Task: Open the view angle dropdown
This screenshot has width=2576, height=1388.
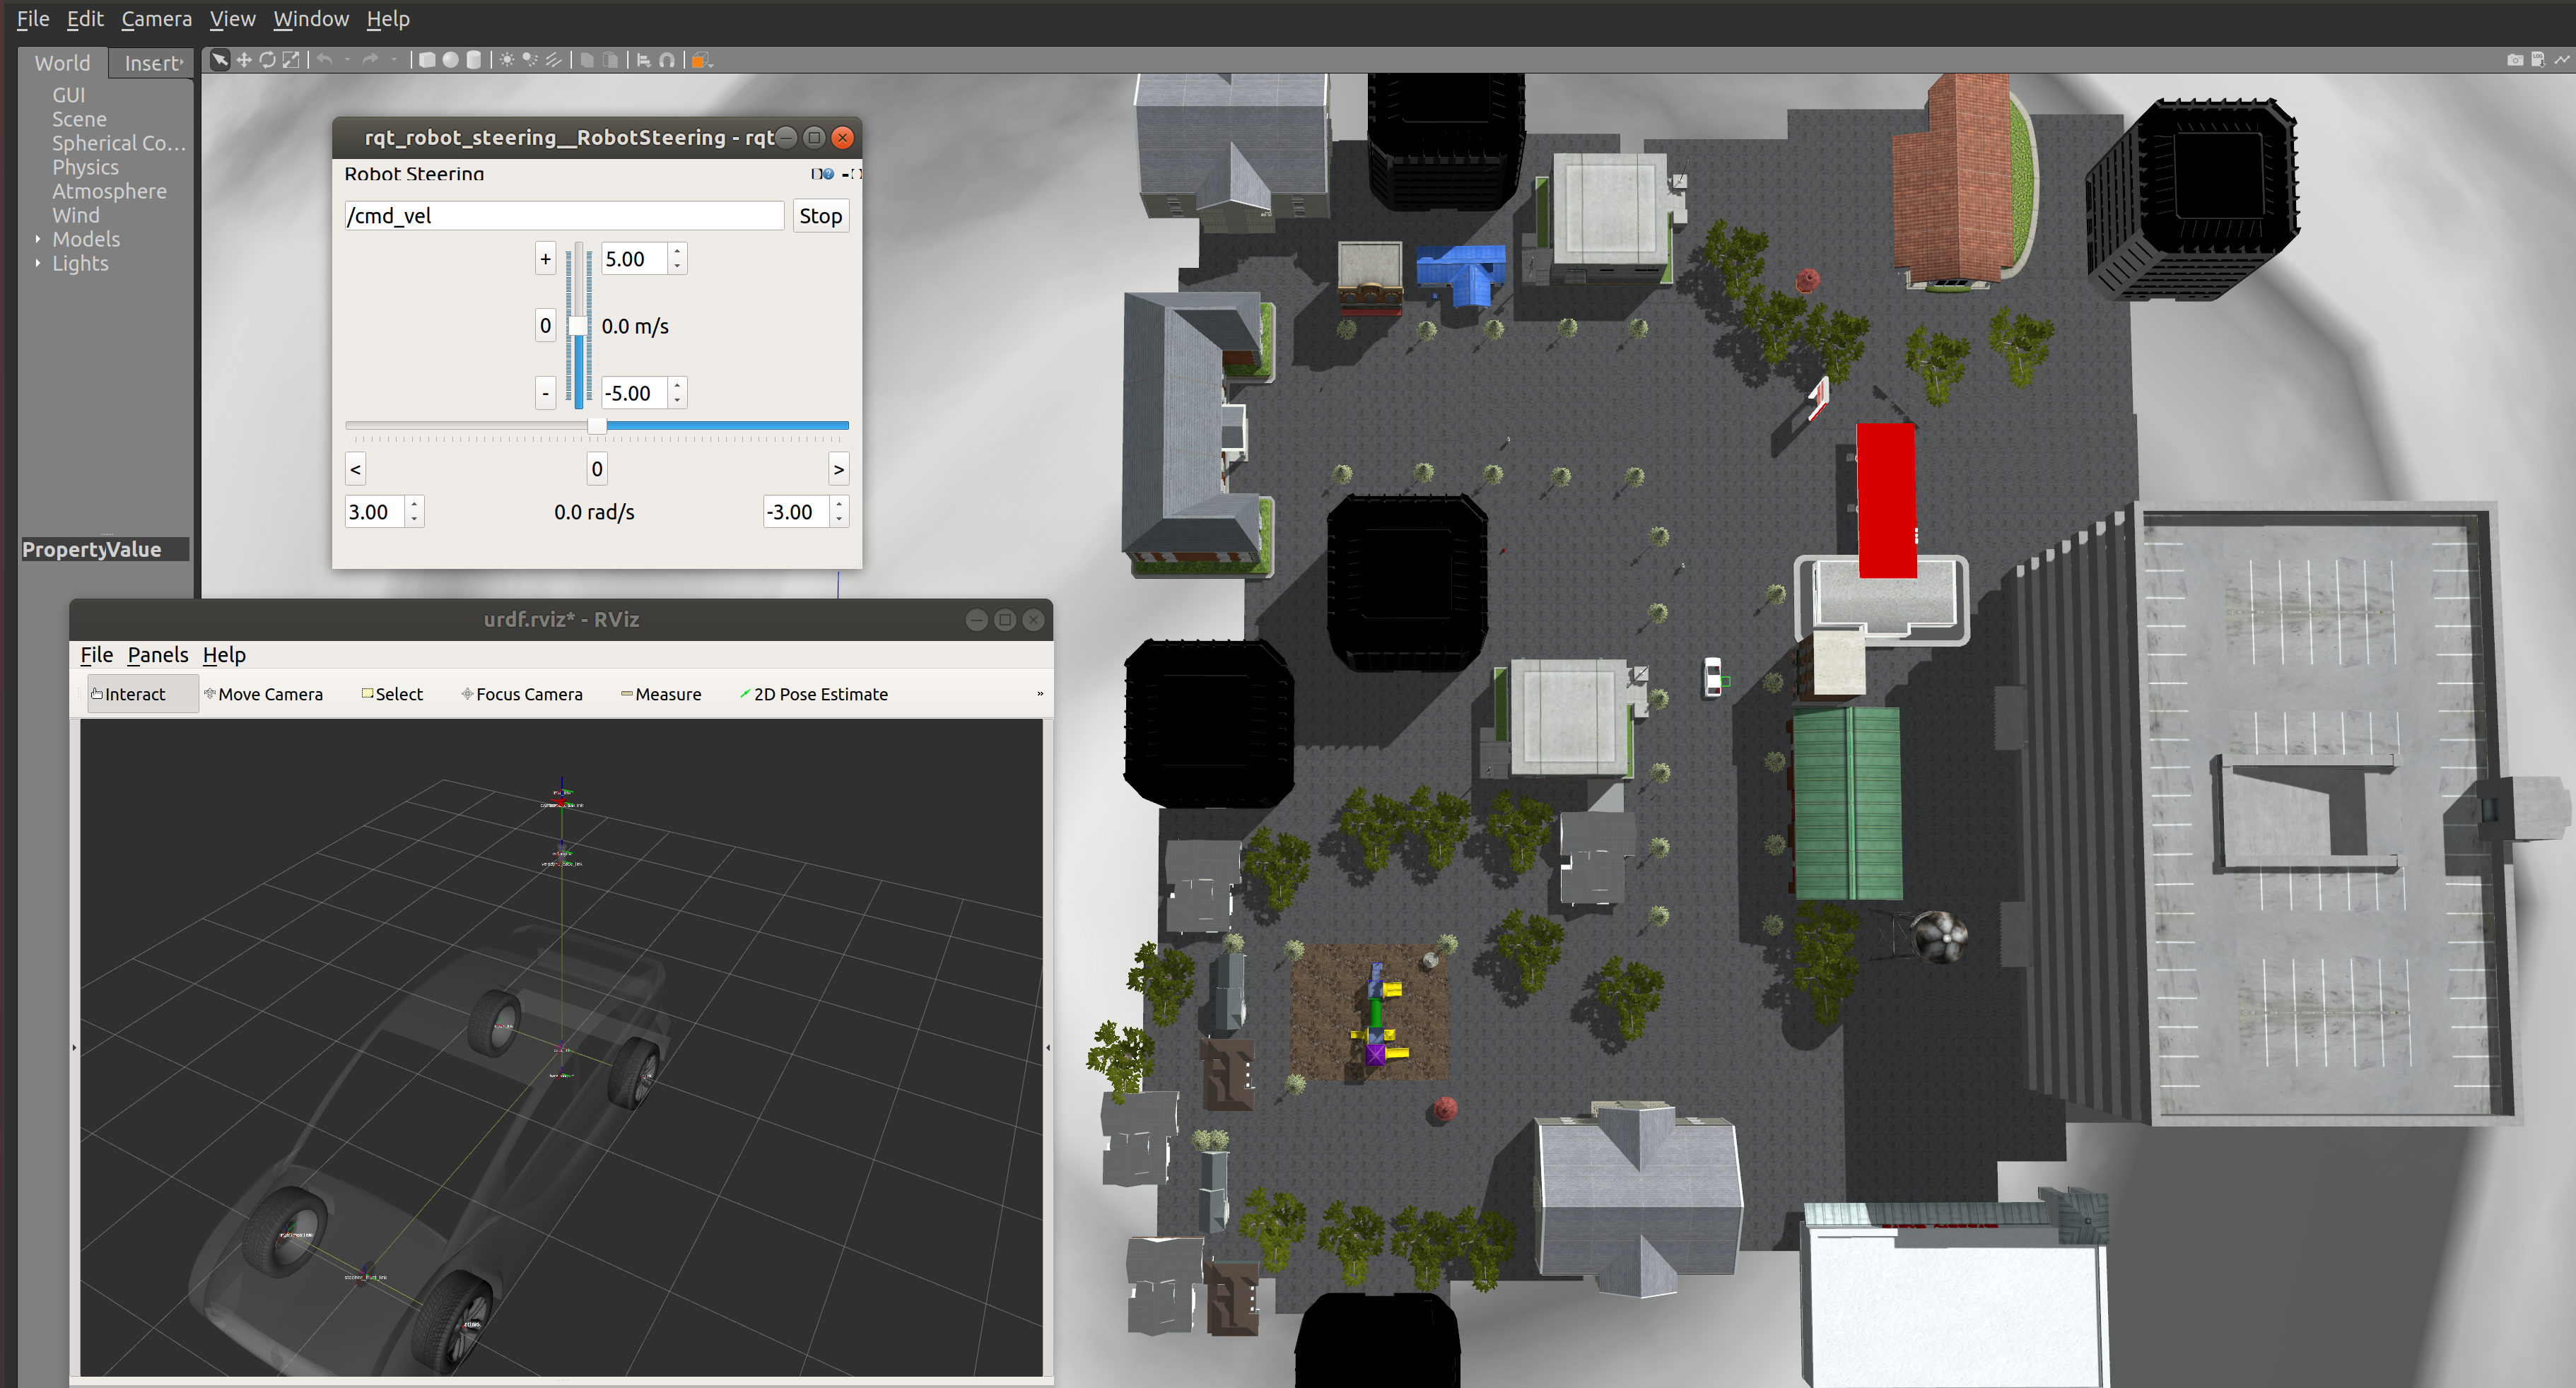Action: click(x=702, y=60)
